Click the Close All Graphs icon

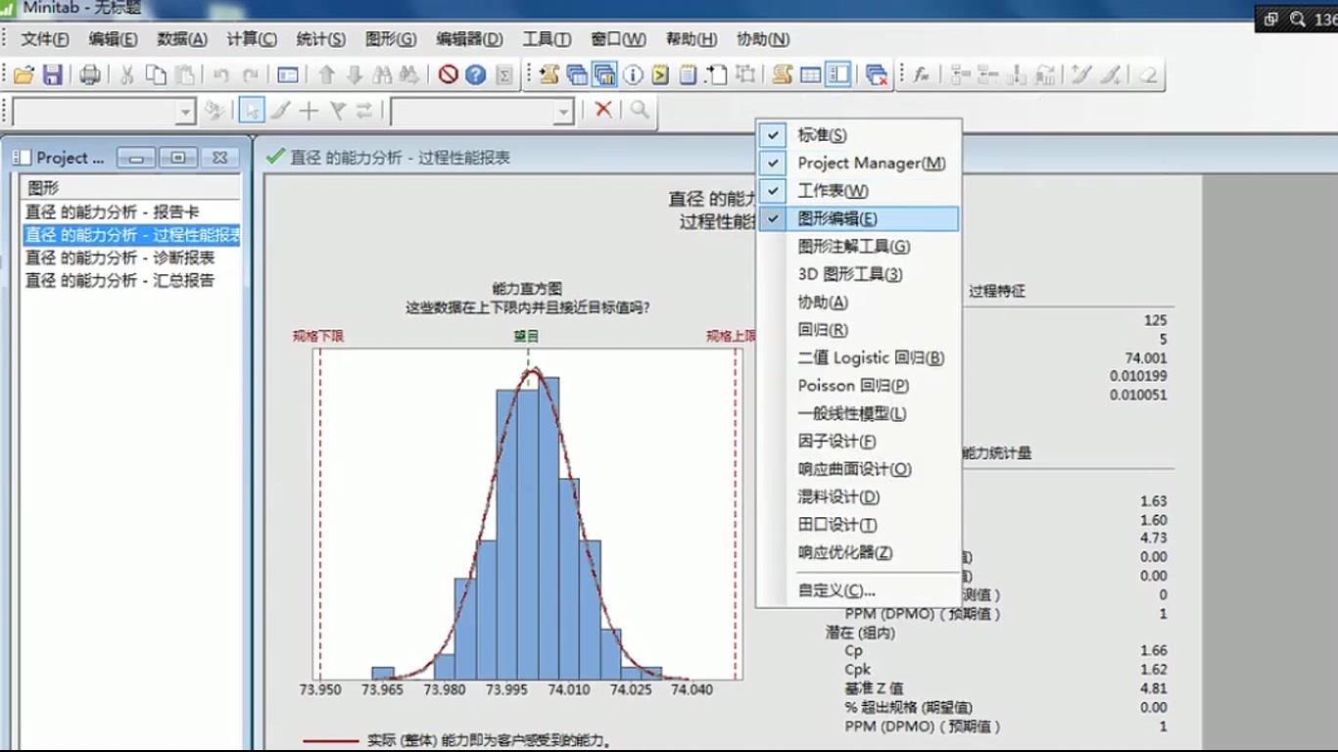coord(877,74)
